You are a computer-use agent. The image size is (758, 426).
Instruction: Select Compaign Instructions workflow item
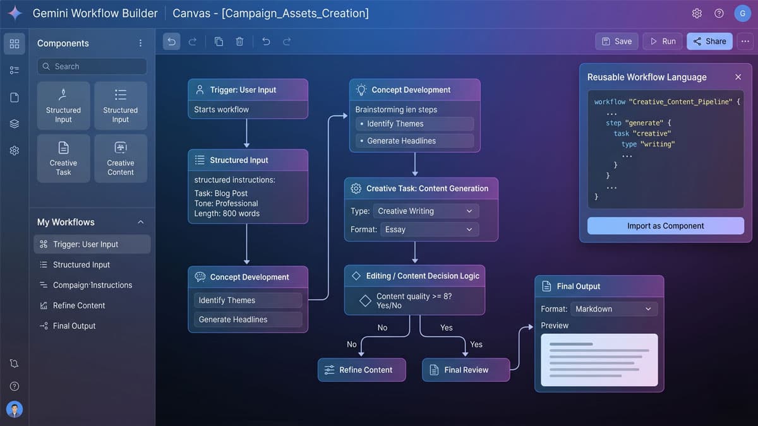(92, 285)
